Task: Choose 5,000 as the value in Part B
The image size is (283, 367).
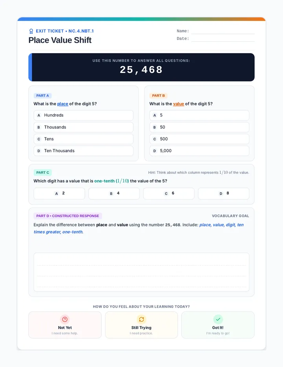Action: (x=199, y=151)
